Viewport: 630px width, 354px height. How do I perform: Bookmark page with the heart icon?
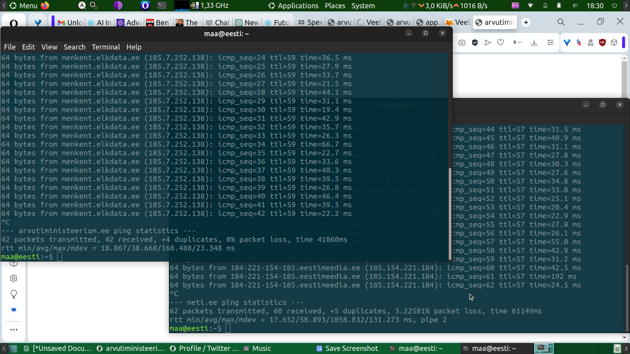500,42
